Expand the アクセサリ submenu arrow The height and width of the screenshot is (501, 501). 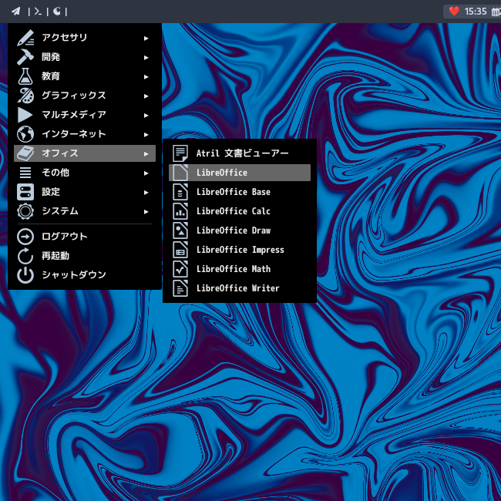pos(146,38)
